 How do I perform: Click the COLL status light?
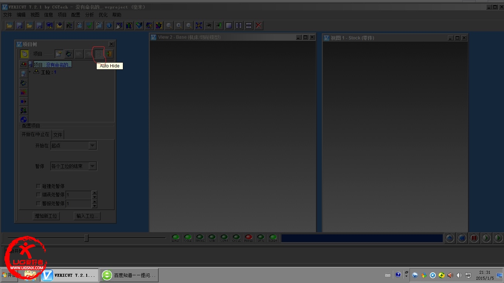pyautogui.click(x=188, y=238)
